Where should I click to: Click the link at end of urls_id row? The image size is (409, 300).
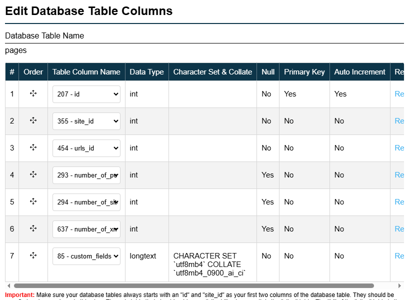coord(399,148)
